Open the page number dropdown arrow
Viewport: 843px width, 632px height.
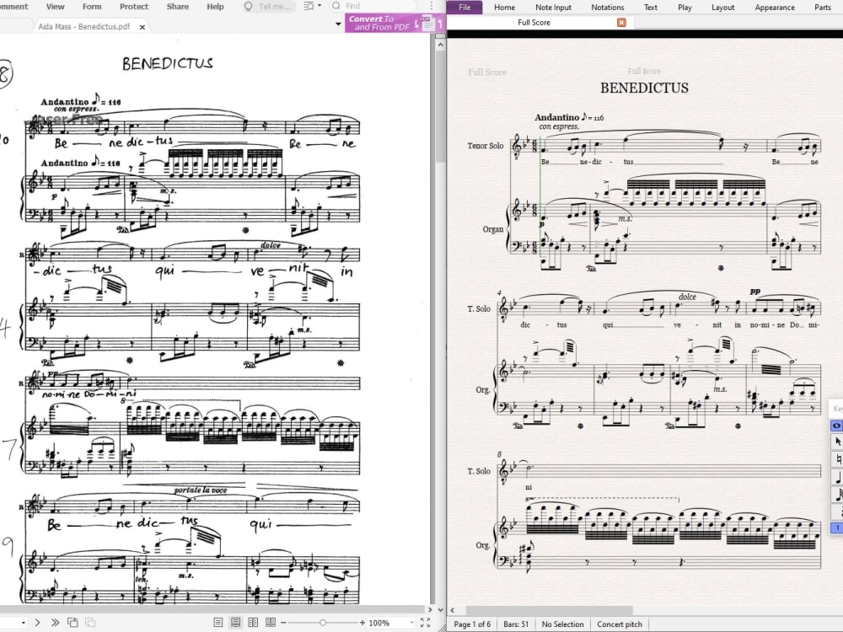coord(23,623)
